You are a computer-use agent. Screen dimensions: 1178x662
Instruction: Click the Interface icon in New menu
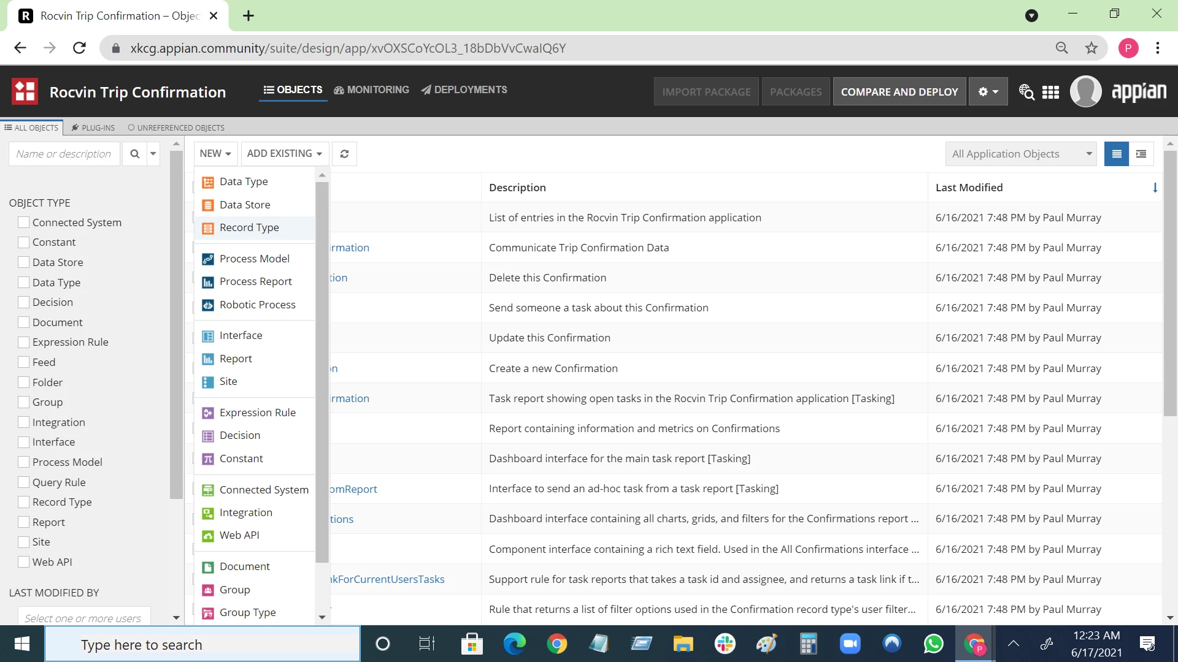tap(208, 336)
